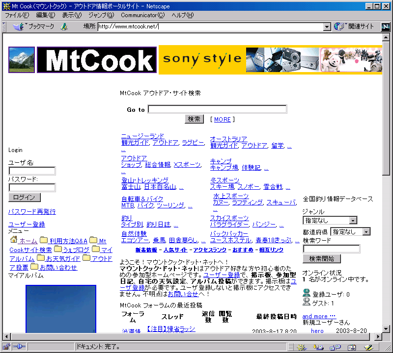Open the URL history dropdown arrow
This screenshot has width=393, height=353.
327,26
